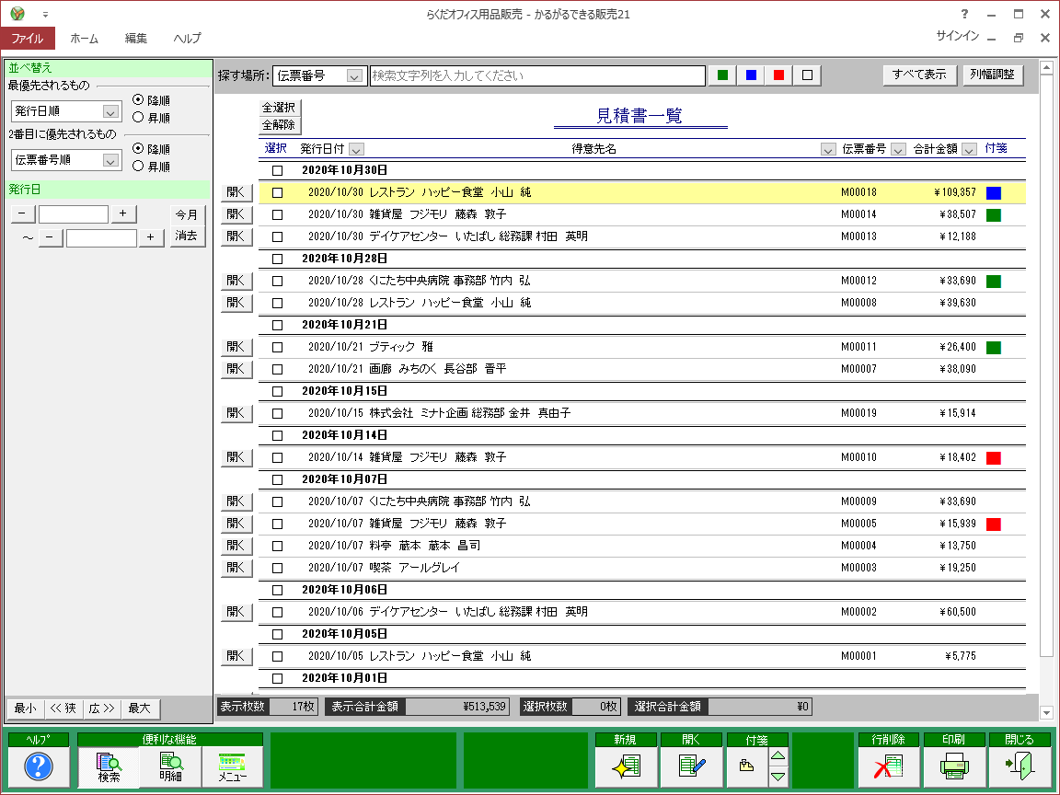Click green tag on M00014 row
This screenshot has width=1060, height=795.
tap(993, 215)
